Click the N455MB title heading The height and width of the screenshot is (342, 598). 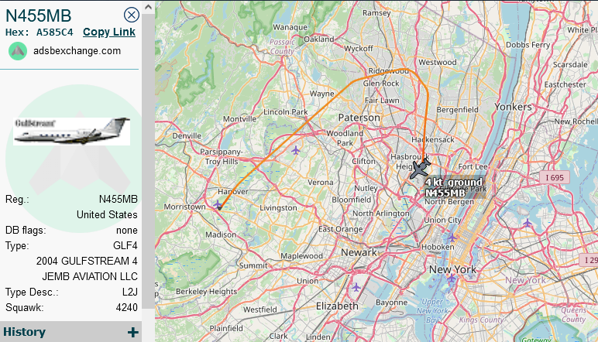coord(39,15)
